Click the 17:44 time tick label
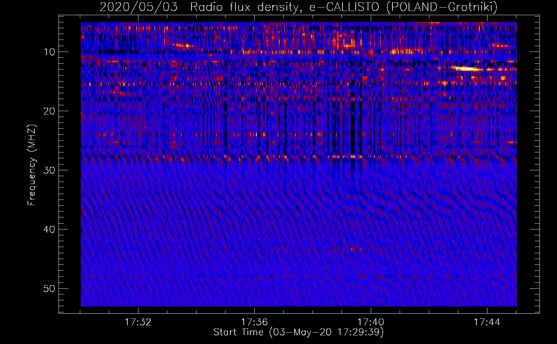 [487, 322]
